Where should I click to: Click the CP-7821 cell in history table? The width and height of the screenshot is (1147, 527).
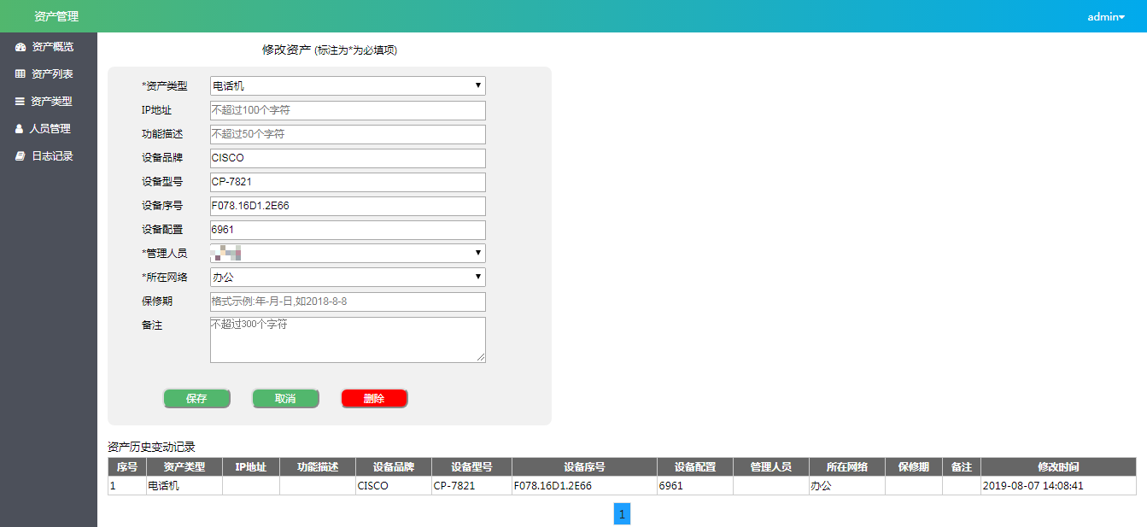tap(472, 485)
